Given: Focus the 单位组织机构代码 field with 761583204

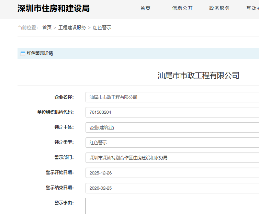Looking at the screenshot, I should [172, 112].
